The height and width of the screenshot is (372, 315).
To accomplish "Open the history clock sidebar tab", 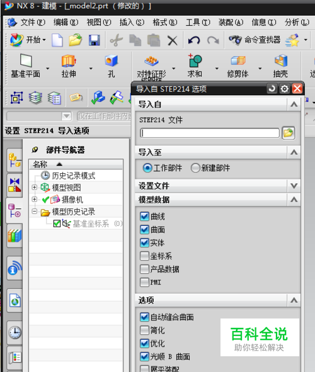I will tap(14, 332).
